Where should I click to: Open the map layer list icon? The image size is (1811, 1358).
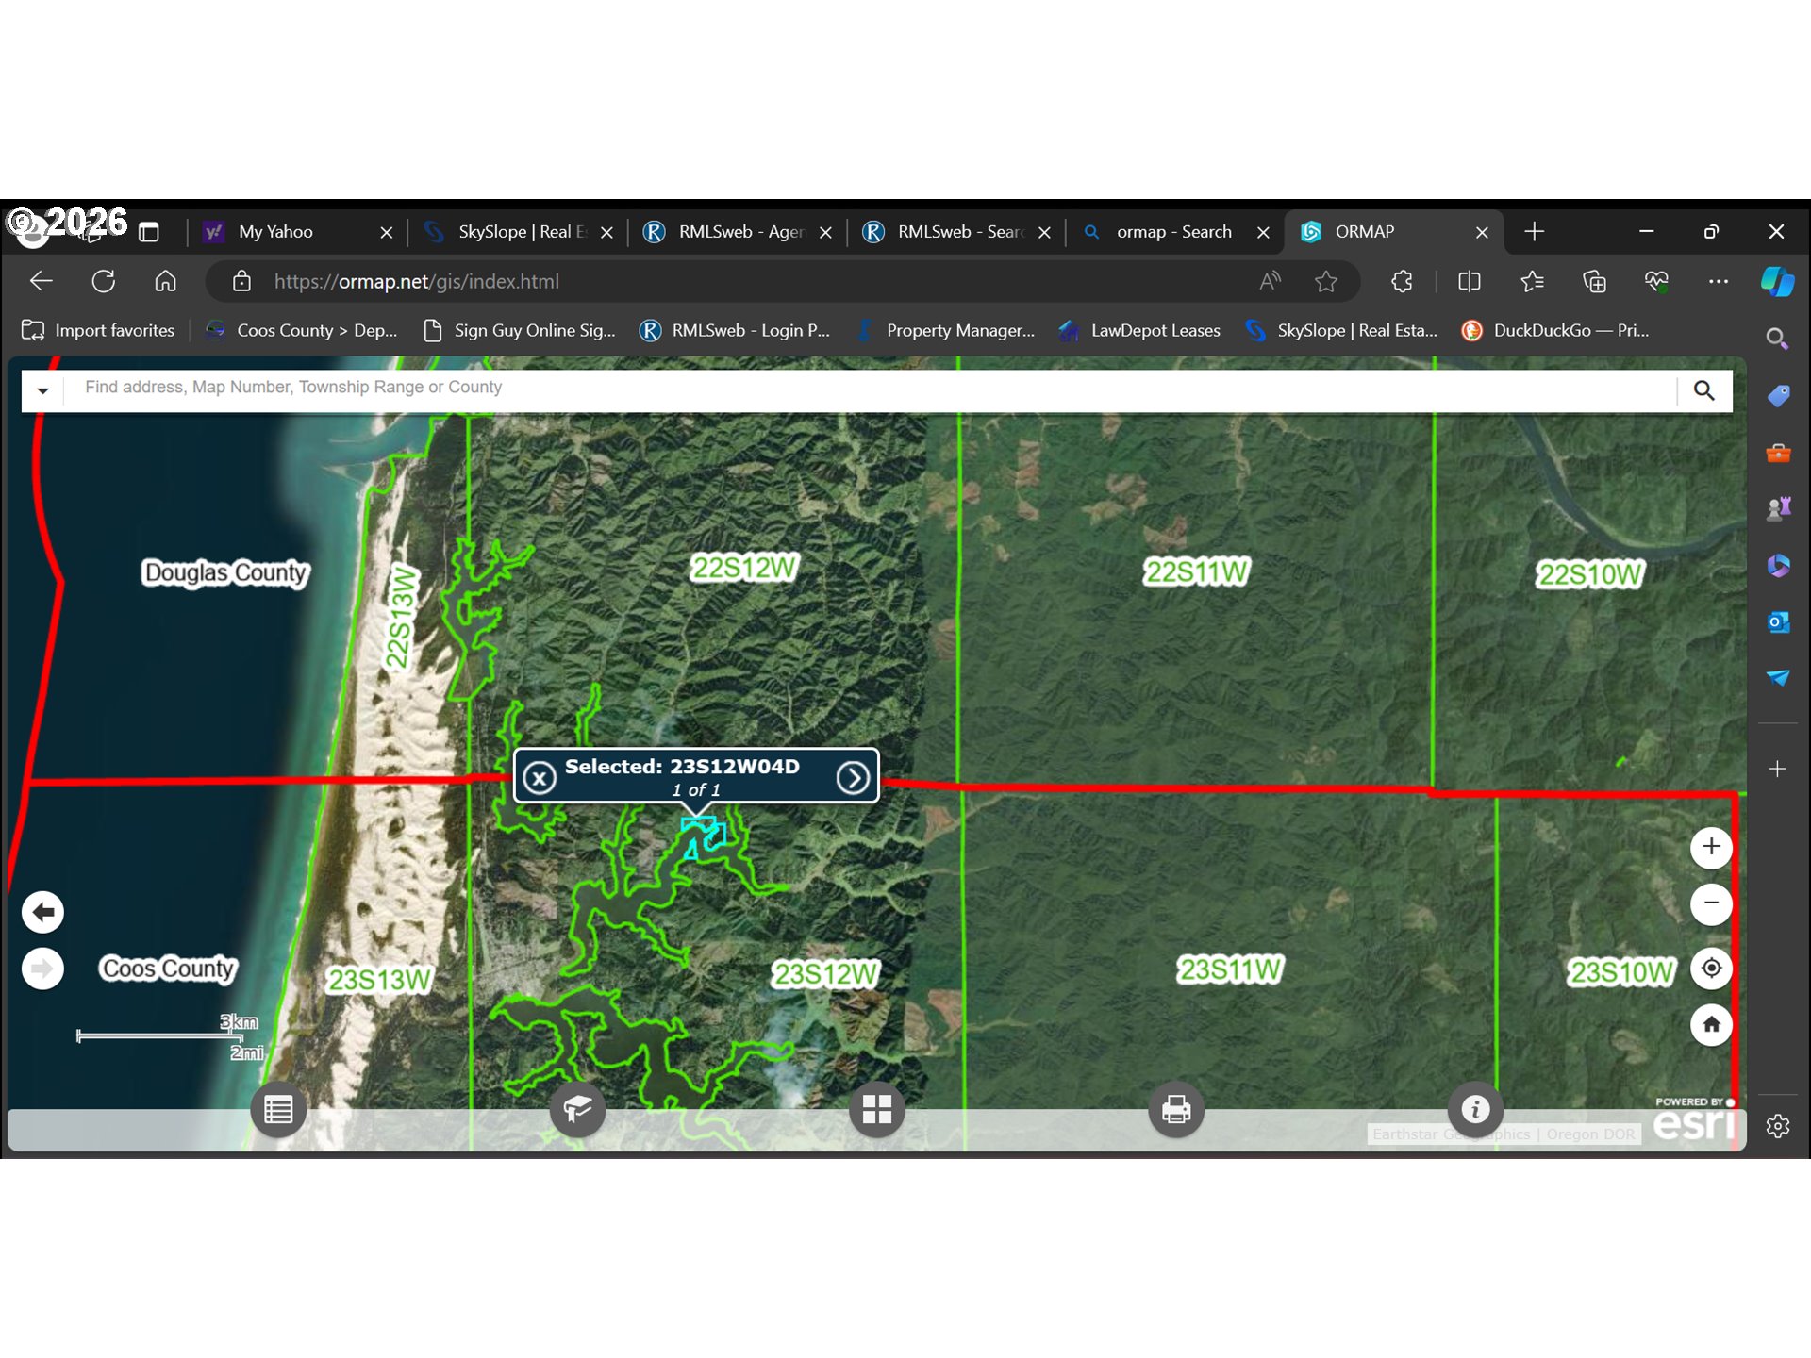coord(278,1110)
